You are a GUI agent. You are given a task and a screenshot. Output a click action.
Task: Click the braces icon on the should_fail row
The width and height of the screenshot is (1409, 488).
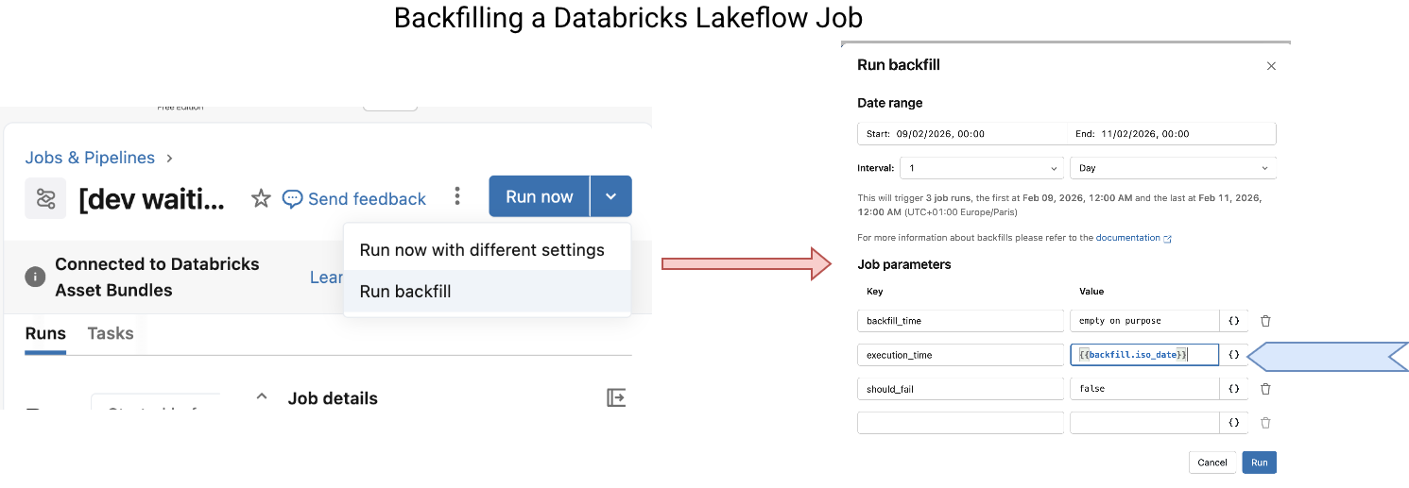(1233, 389)
